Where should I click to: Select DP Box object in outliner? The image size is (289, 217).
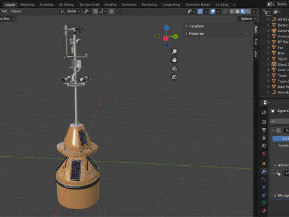[x=283, y=42]
